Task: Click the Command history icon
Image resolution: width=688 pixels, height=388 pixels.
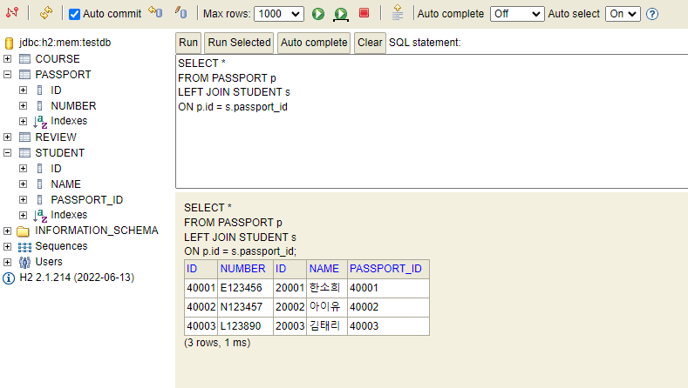Action: click(397, 12)
